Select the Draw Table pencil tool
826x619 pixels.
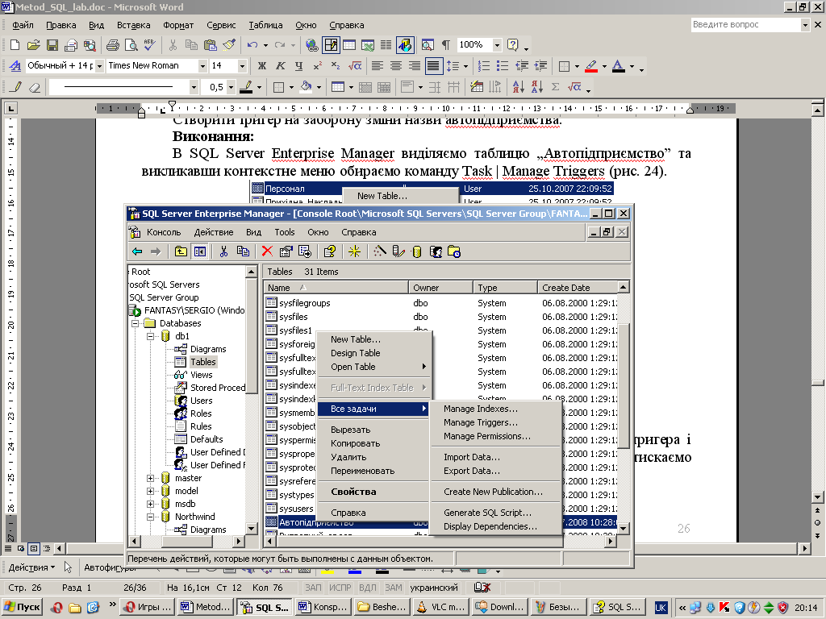coord(16,87)
